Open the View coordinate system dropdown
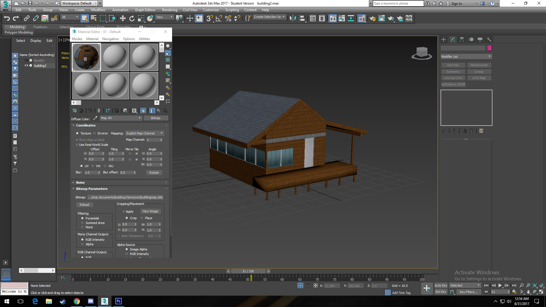Screen dimensions: 546x307 pos(164,17)
